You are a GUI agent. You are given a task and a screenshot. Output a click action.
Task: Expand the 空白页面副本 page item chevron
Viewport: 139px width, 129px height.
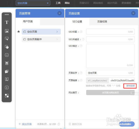coord(57,39)
